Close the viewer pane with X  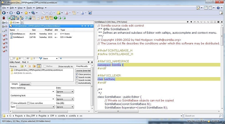(222, 22)
